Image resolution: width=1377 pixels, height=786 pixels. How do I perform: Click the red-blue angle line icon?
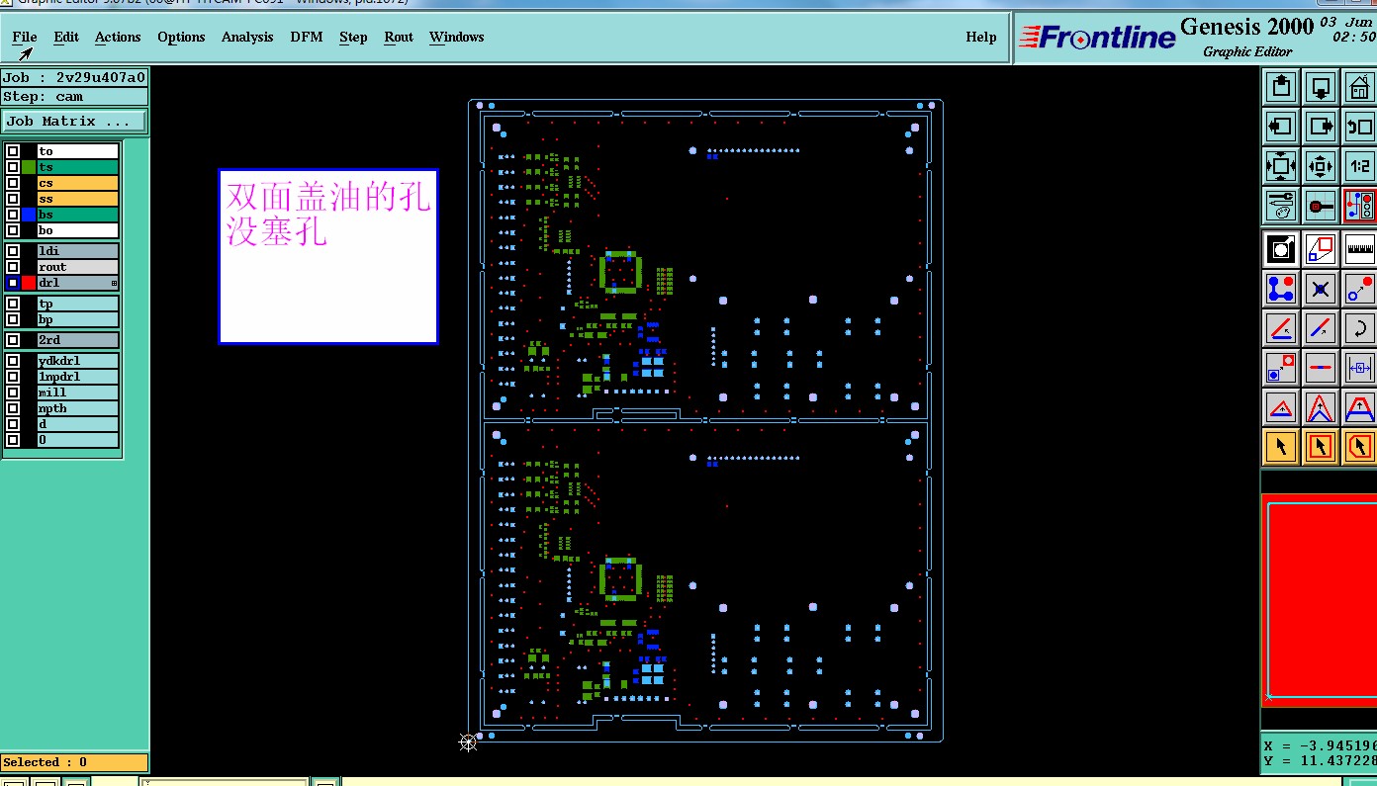pyautogui.click(x=1281, y=328)
